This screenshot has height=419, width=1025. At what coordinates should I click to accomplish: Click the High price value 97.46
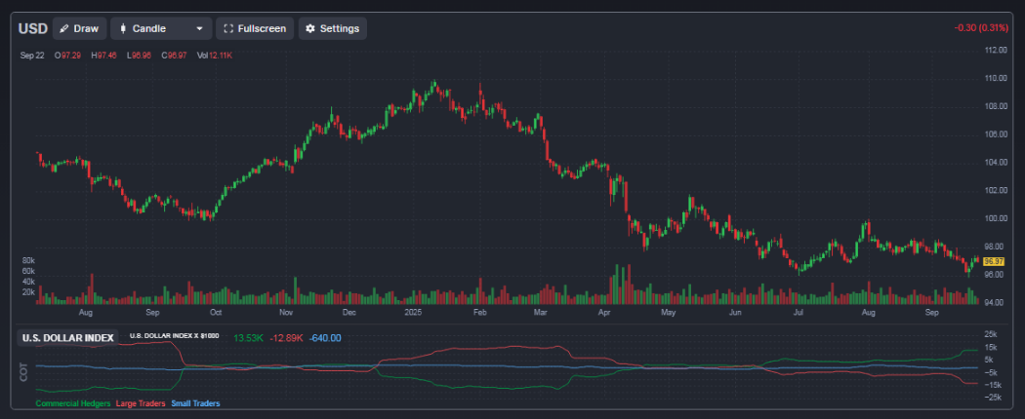coord(106,56)
